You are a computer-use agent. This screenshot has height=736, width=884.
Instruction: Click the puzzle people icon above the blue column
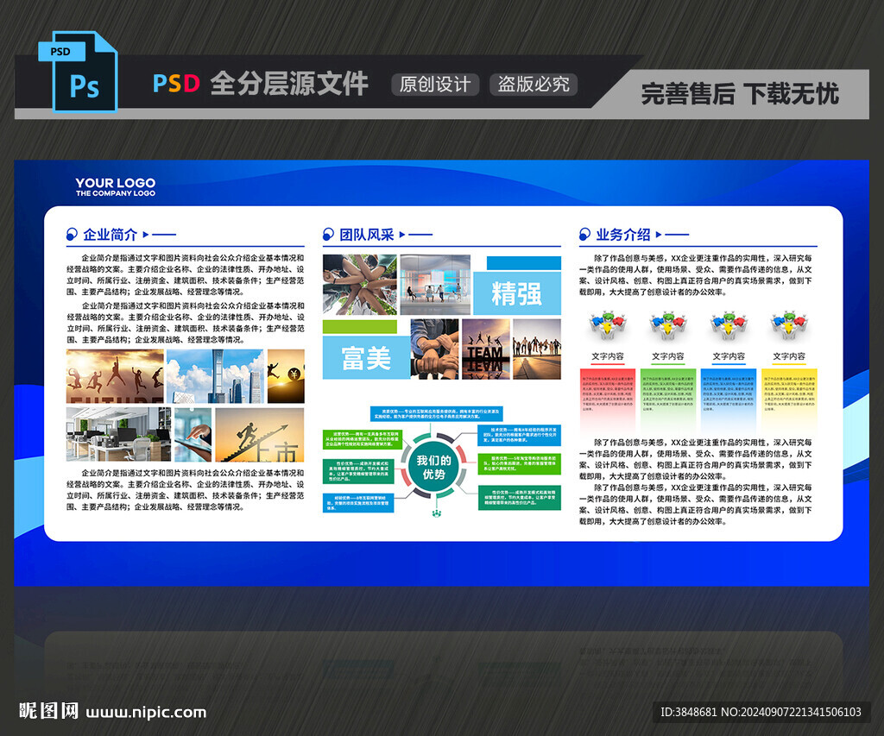(x=729, y=326)
